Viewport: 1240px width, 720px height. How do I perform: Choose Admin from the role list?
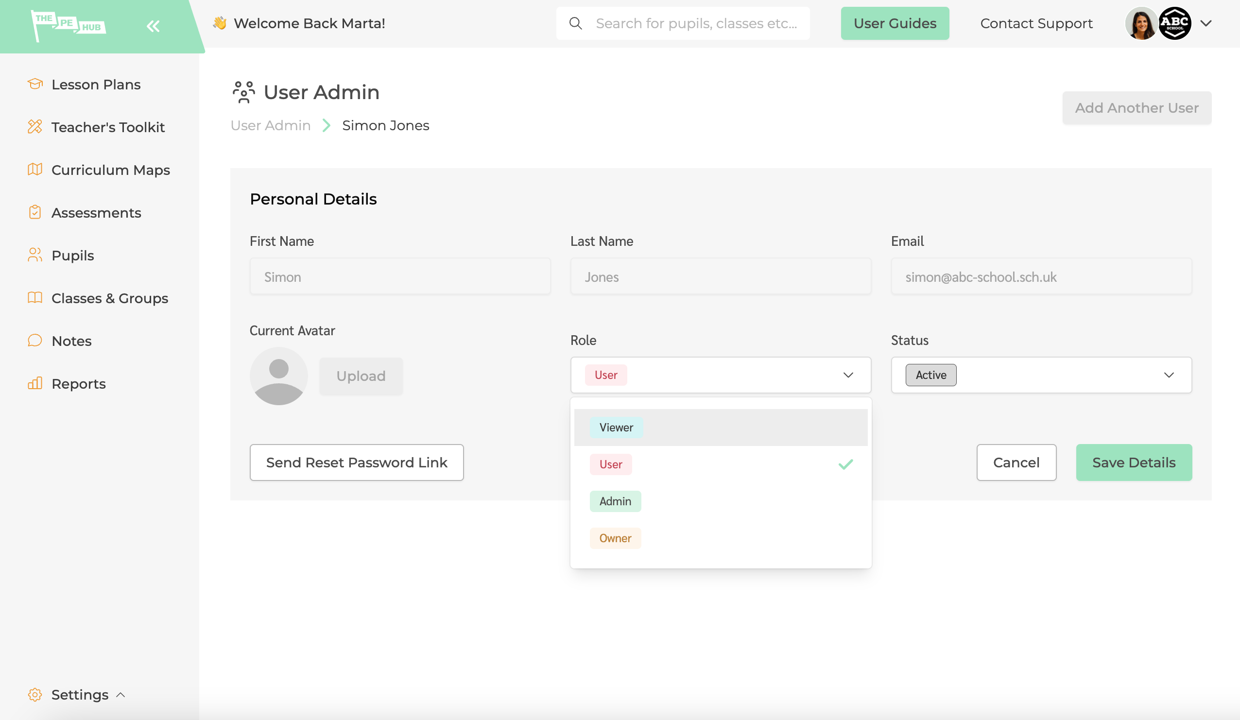pyautogui.click(x=615, y=501)
